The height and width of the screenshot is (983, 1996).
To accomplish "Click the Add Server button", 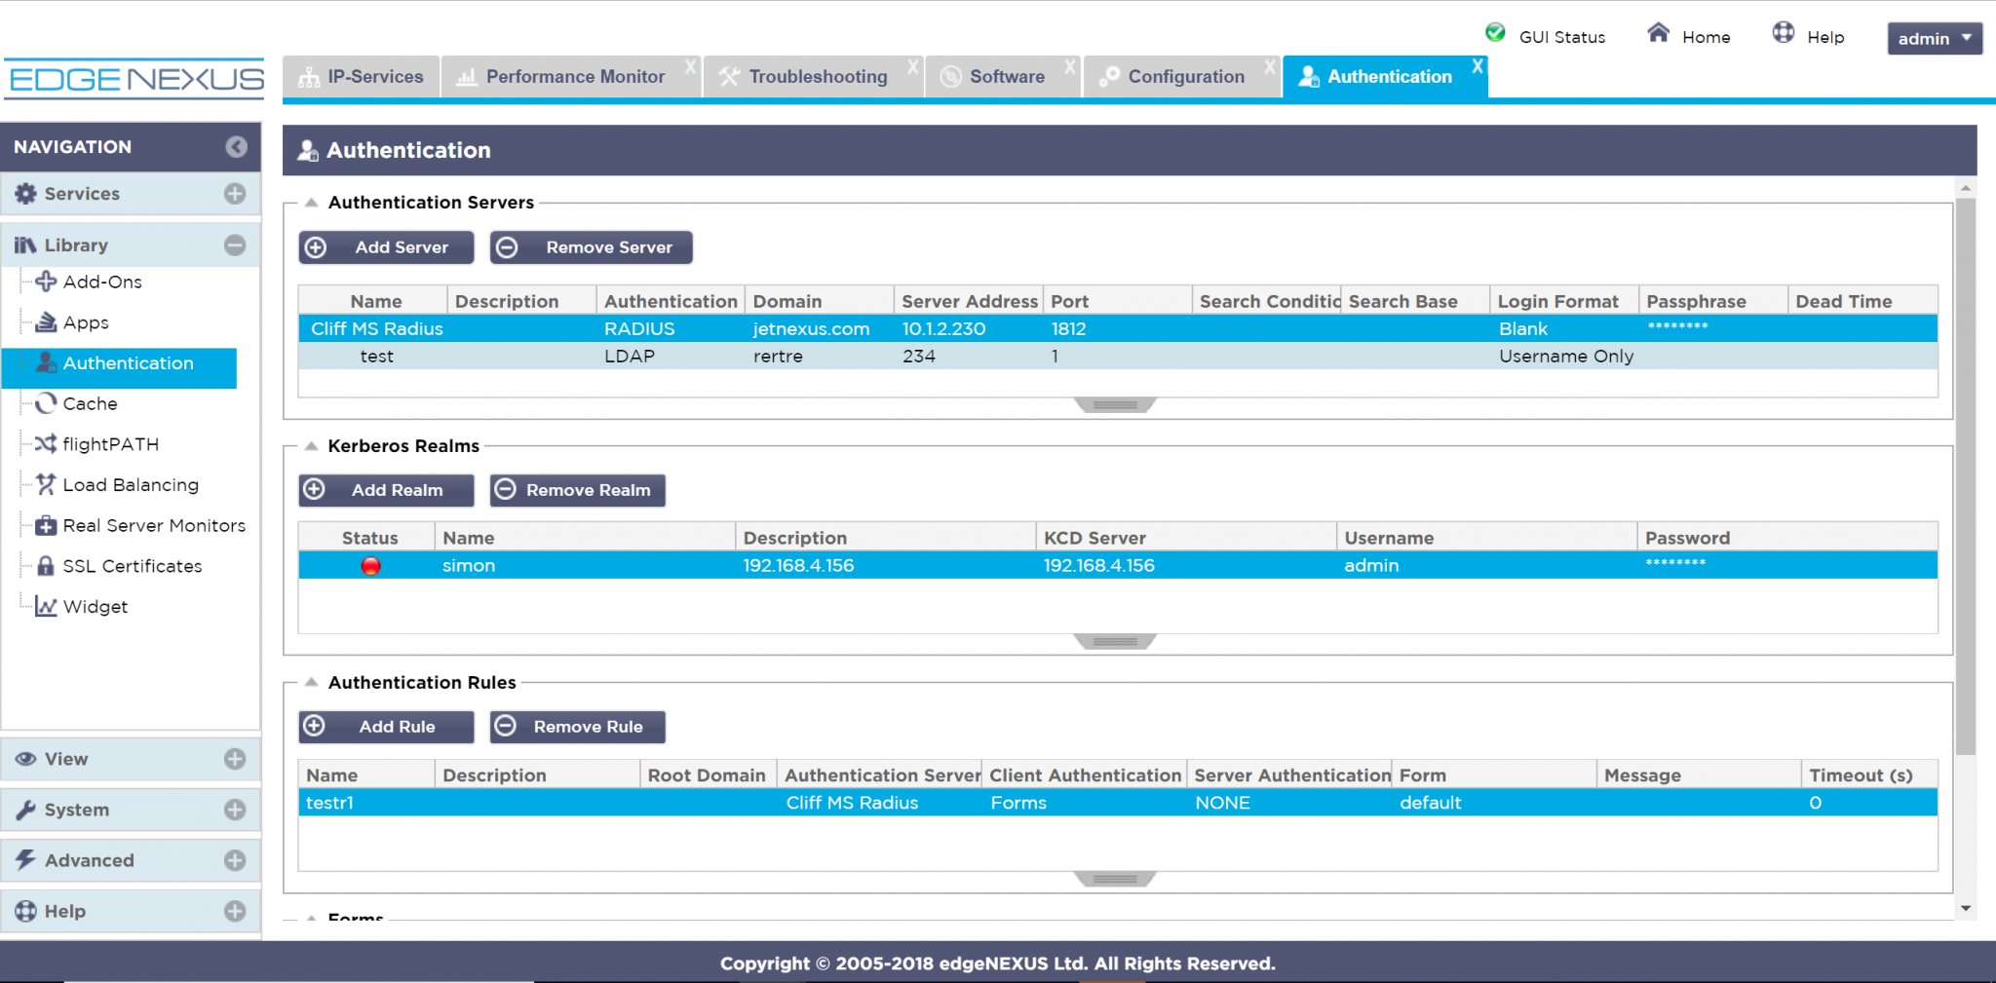I will (x=386, y=246).
